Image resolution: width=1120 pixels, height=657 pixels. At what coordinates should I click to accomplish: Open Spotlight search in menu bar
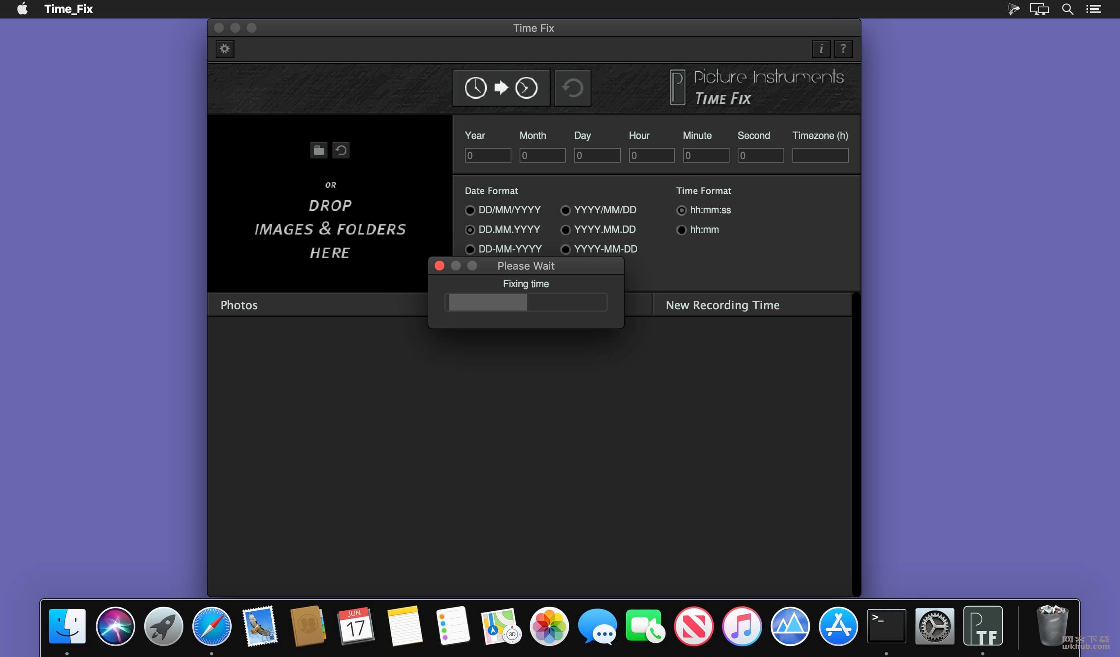(1068, 9)
